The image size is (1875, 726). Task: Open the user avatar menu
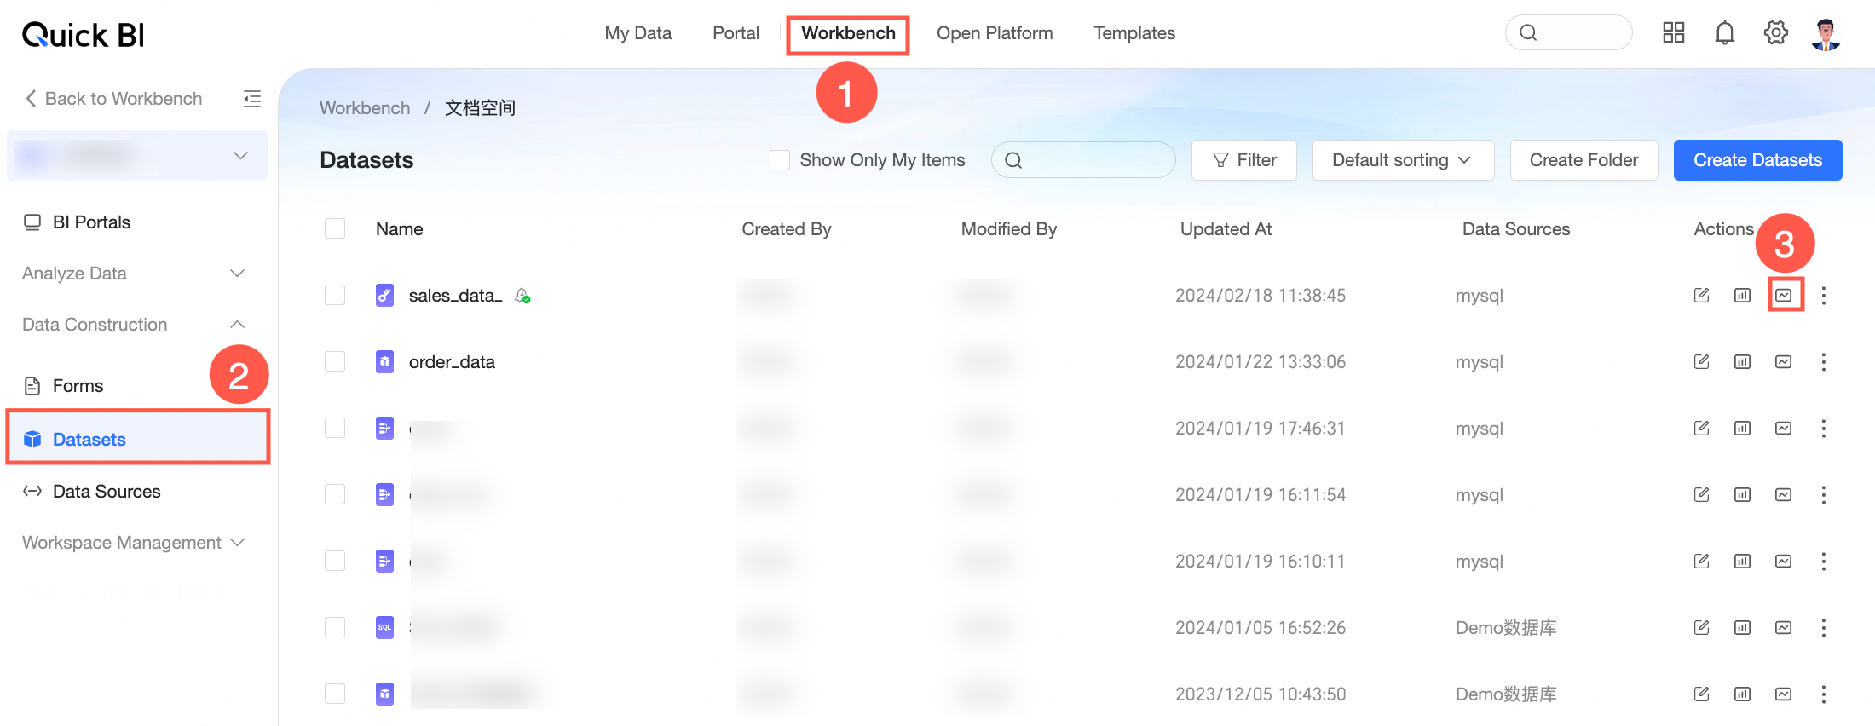(x=1826, y=34)
